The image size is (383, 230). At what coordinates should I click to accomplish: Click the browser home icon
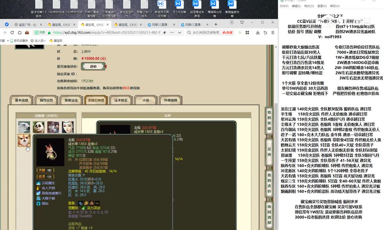tap(20, 33)
